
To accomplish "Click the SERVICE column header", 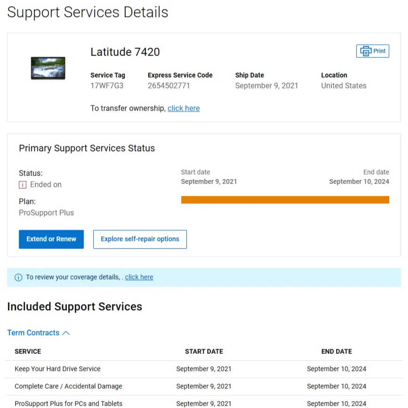I will [27, 351].
